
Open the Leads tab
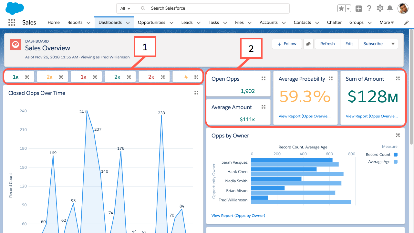click(187, 23)
